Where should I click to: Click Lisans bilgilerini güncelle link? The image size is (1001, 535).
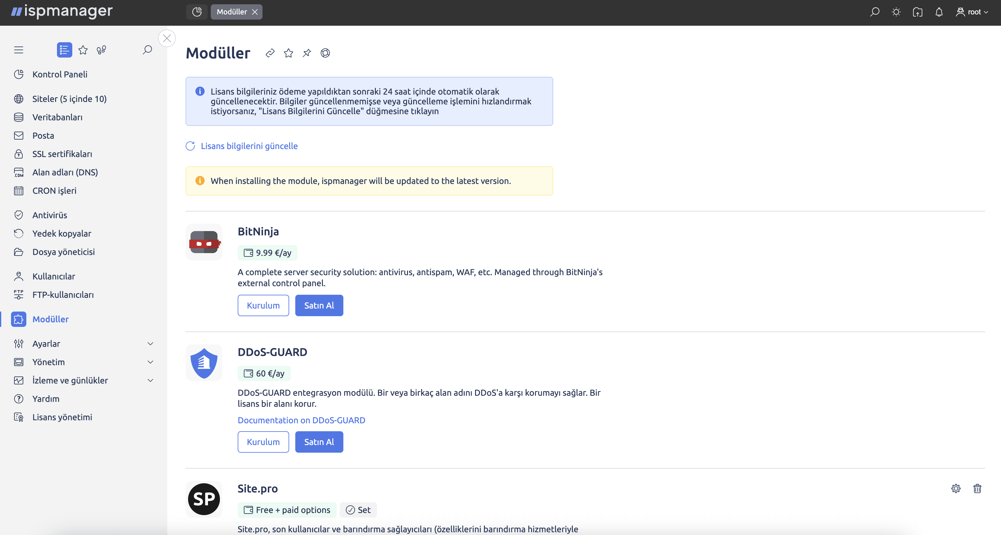(x=242, y=146)
